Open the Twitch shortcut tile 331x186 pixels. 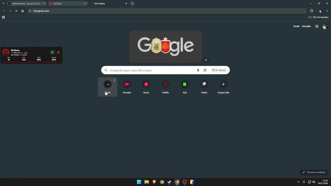204,87
